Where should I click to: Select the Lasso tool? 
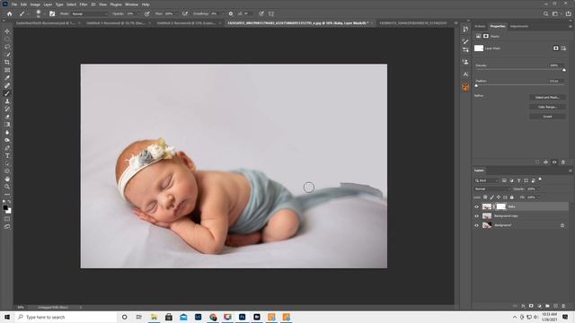pos(7,47)
